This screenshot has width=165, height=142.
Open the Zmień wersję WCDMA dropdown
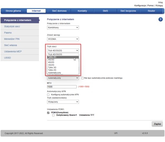tap(63, 39)
